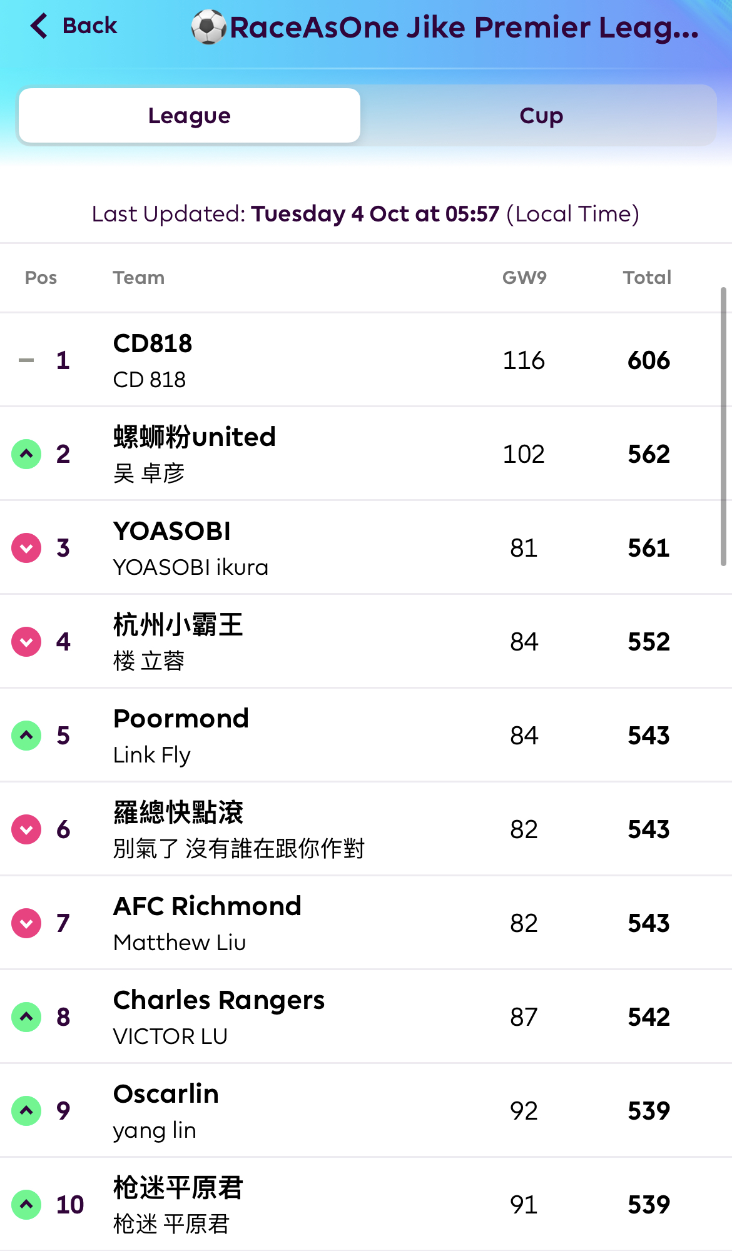Tap the Back button label
The image size is (732, 1251).
click(x=89, y=26)
